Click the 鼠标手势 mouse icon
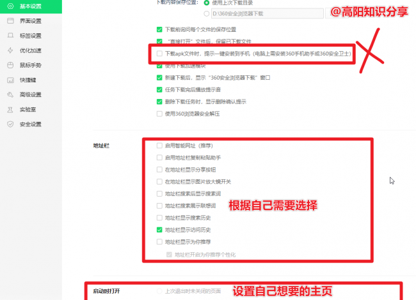Screen dimensions: 416x300 (10, 65)
